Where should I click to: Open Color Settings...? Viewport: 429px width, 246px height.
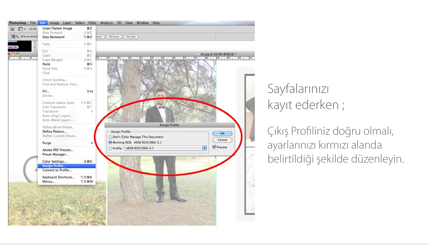[x=67, y=161]
